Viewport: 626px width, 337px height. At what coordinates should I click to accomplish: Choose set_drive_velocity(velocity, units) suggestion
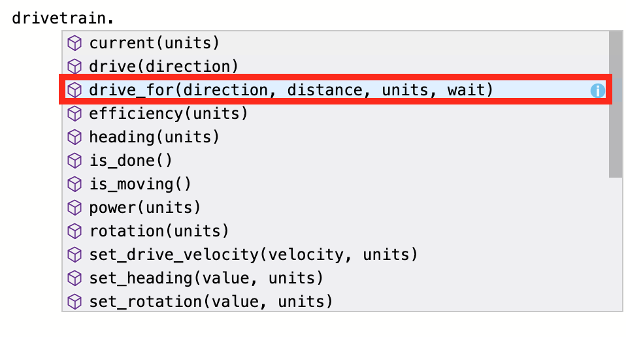[x=253, y=255]
